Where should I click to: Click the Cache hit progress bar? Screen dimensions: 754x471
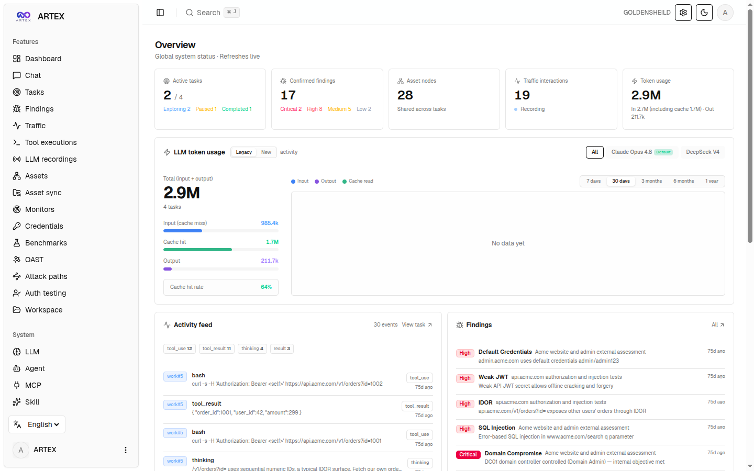coord(221,250)
